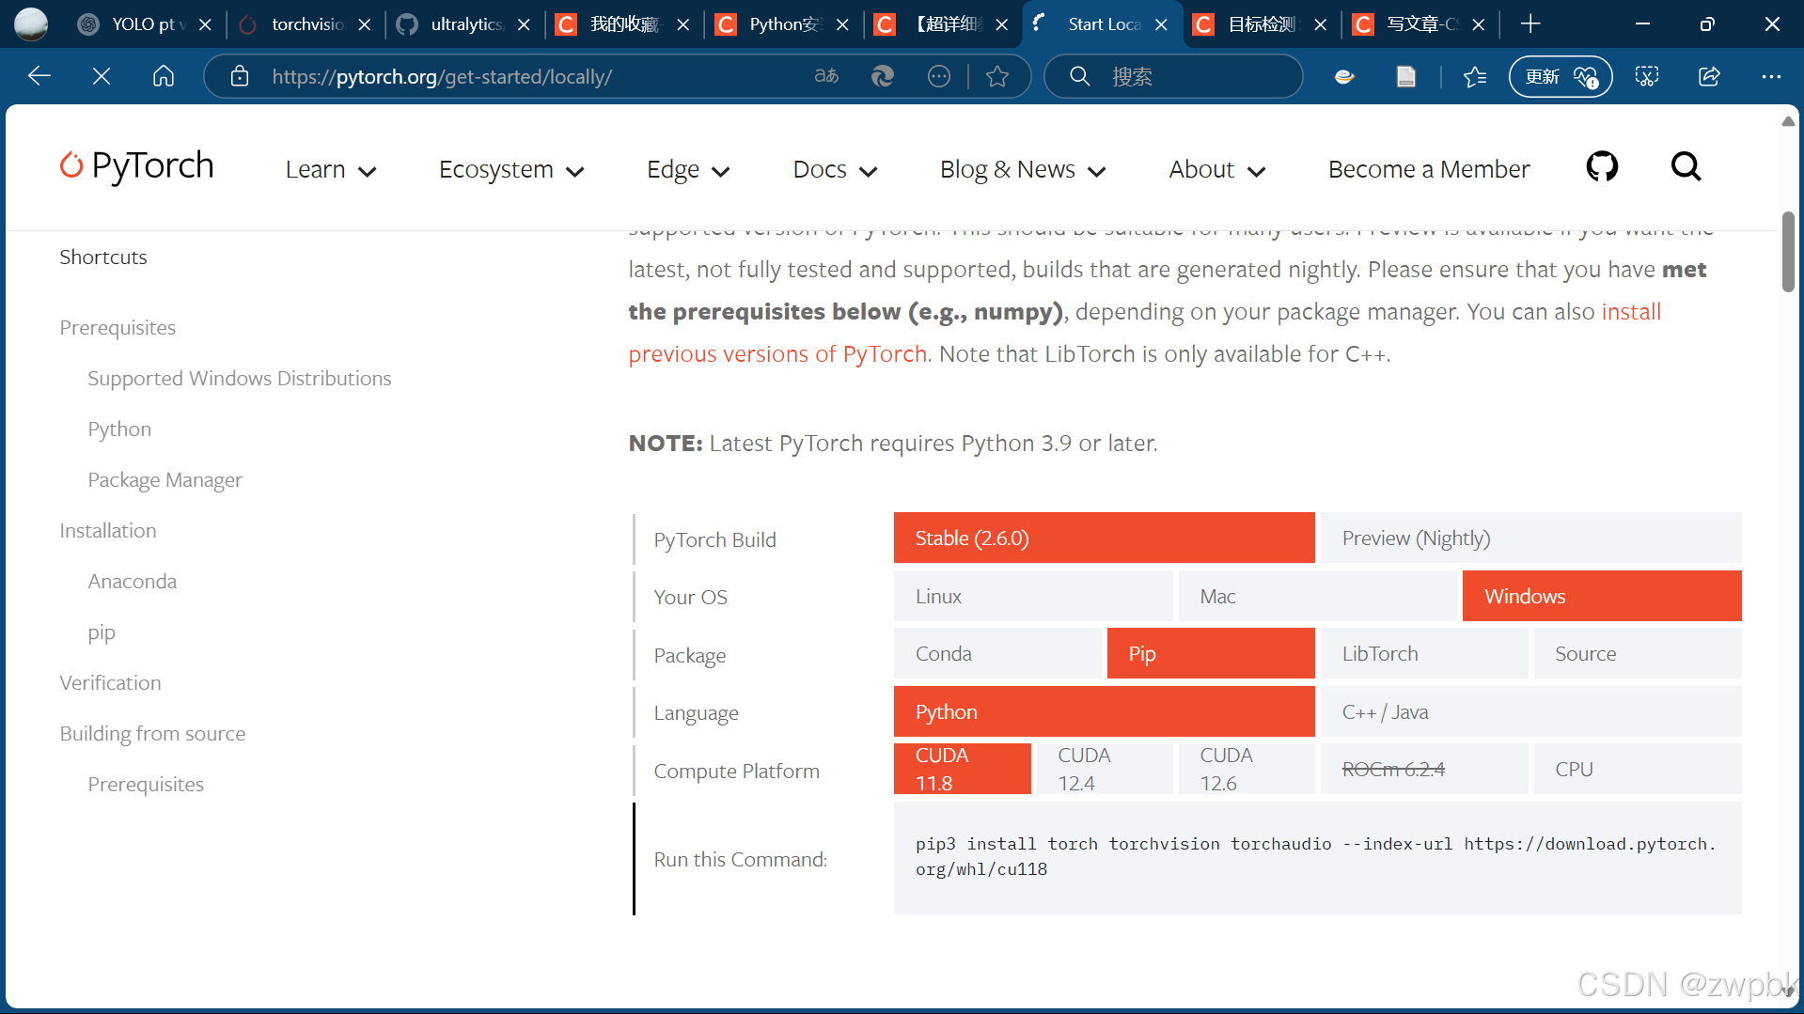Image resolution: width=1804 pixels, height=1014 pixels.
Task: Choose Linux as your OS
Action: (x=1033, y=596)
